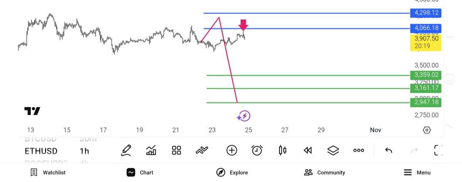Open the indicators chart icon
This screenshot has height=182, width=462.
coord(151,151)
